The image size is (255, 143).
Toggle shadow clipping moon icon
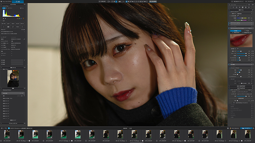(3, 18)
